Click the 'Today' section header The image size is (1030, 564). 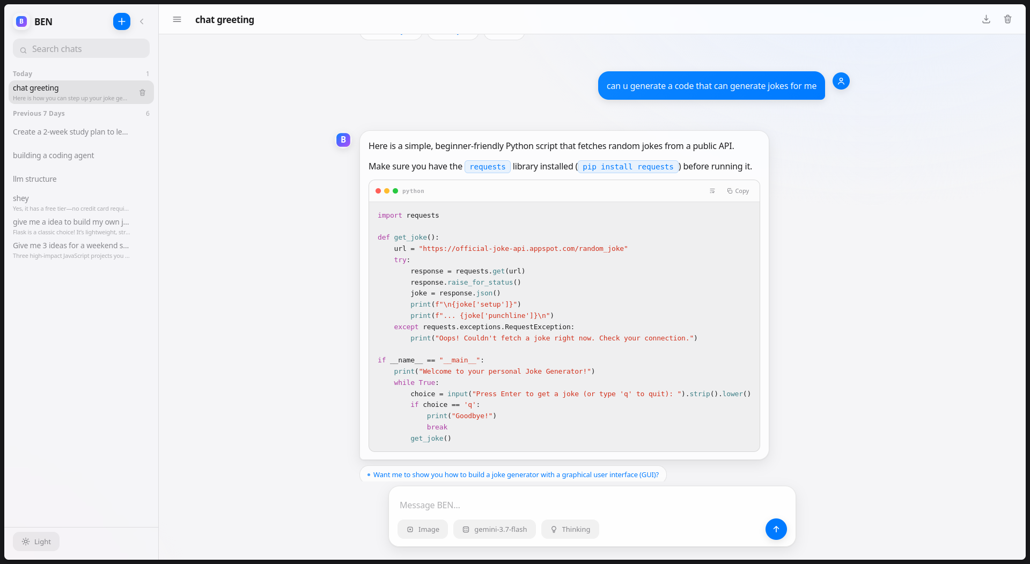23,73
